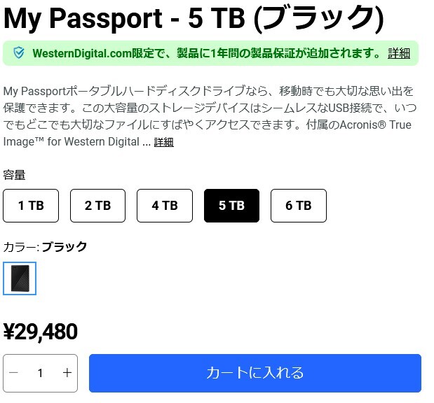Decrease quantity with the minus icon
This screenshot has width=434, height=403.
13,373
